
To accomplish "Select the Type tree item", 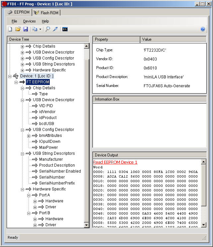I will pos(43,94).
